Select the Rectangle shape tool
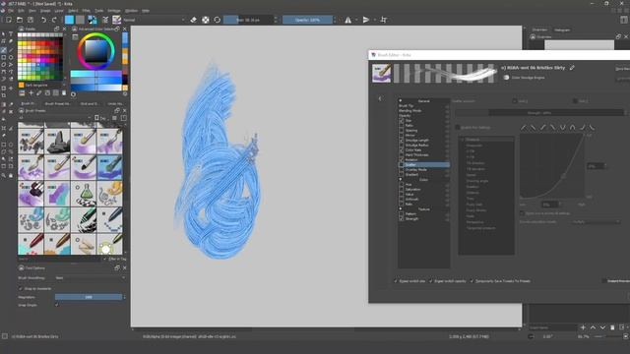The width and height of the screenshot is (630, 354). tap(4, 57)
